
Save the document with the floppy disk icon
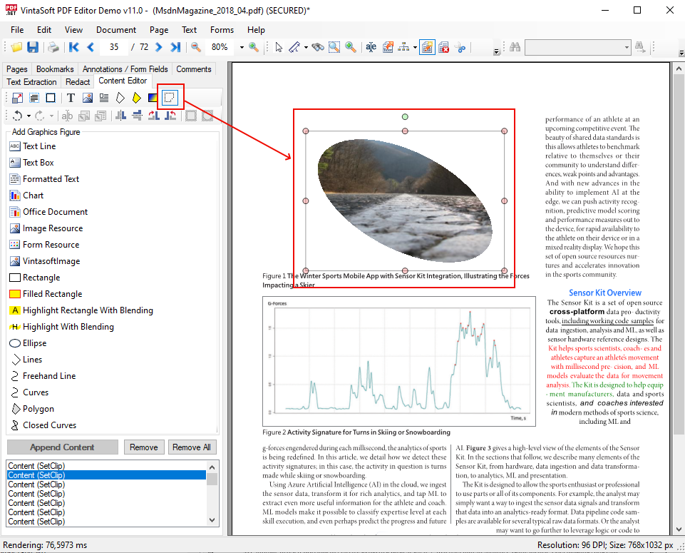pos(33,47)
